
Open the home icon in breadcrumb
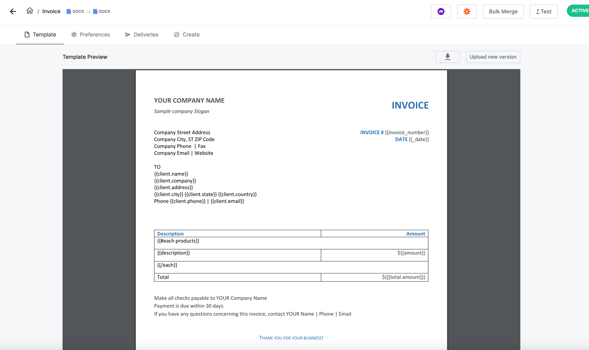click(x=29, y=11)
